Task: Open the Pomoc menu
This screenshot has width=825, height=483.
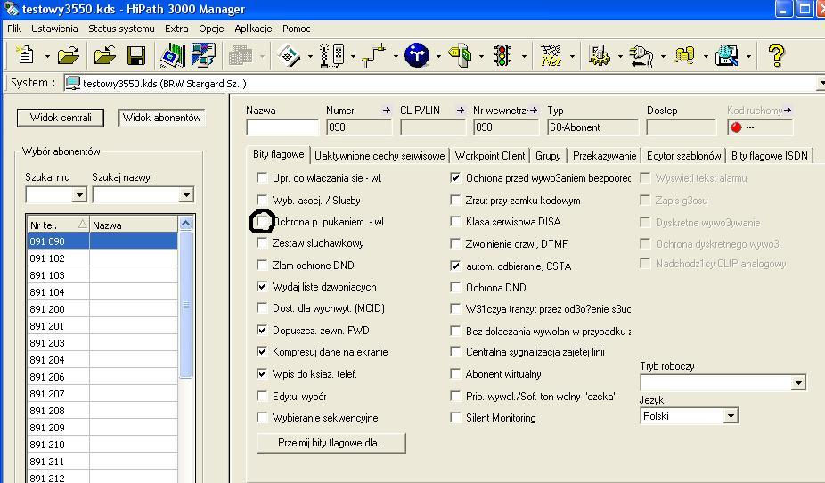Action: pyautogui.click(x=296, y=29)
